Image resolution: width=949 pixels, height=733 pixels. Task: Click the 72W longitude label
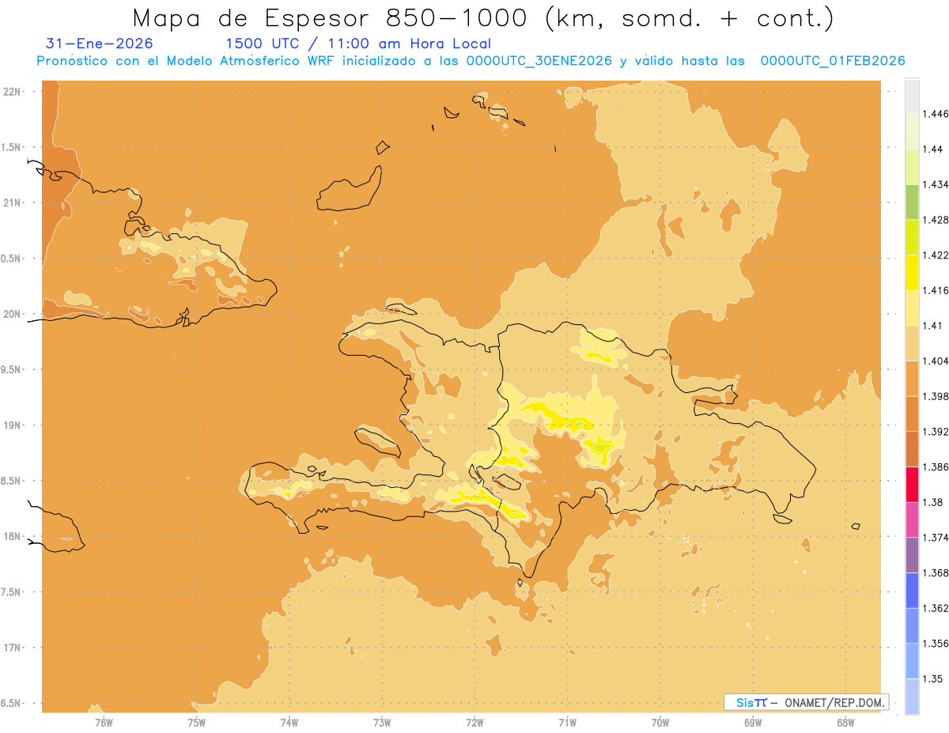(x=475, y=723)
